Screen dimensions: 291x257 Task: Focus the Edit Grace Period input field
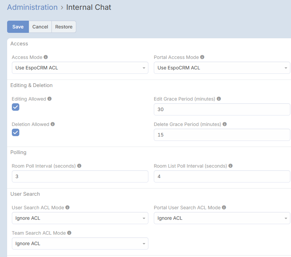[x=222, y=109]
